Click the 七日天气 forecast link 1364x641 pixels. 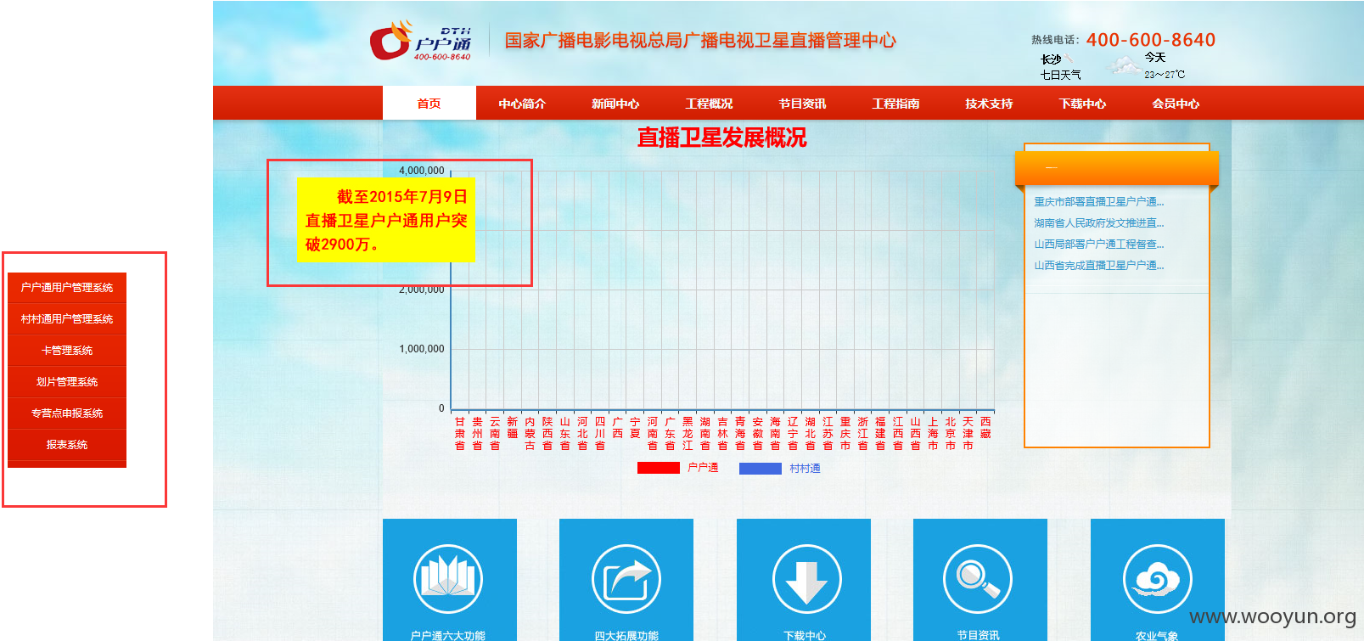[x=1061, y=75]
